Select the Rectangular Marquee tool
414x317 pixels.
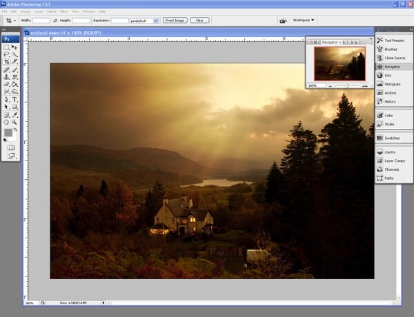point(7,48)
